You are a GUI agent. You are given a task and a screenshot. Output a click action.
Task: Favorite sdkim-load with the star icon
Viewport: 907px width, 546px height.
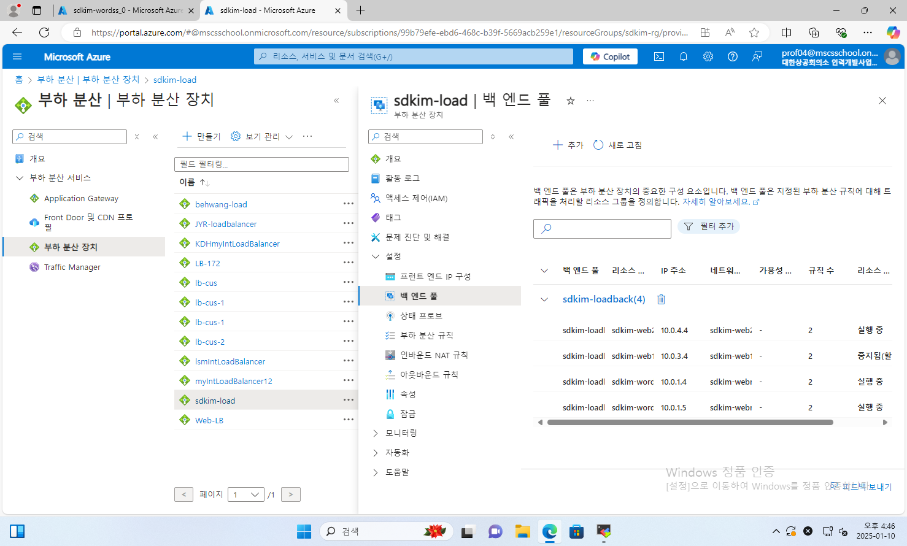570,101
